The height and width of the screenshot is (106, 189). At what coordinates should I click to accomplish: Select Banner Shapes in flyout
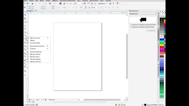click(x=38, y=59)
